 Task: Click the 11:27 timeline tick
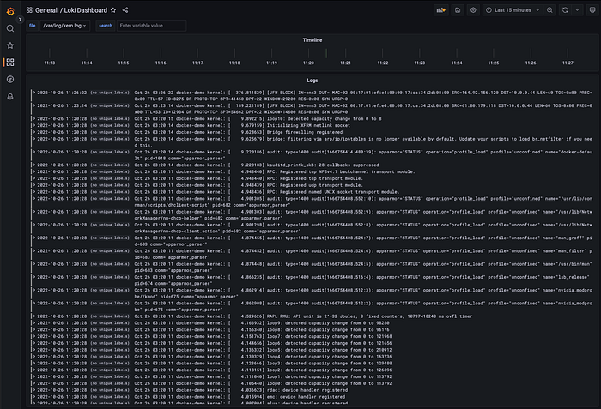(x=568, y=63)
